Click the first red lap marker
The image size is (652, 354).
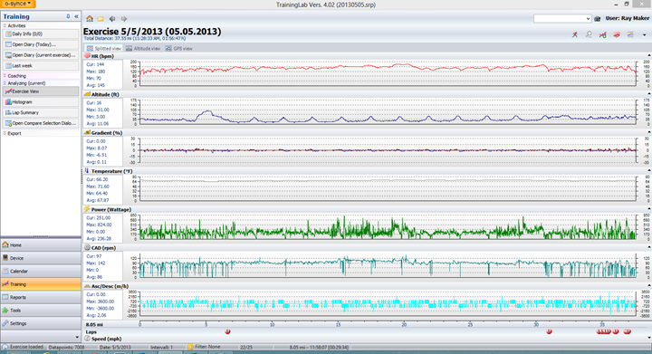click(227, 331)
